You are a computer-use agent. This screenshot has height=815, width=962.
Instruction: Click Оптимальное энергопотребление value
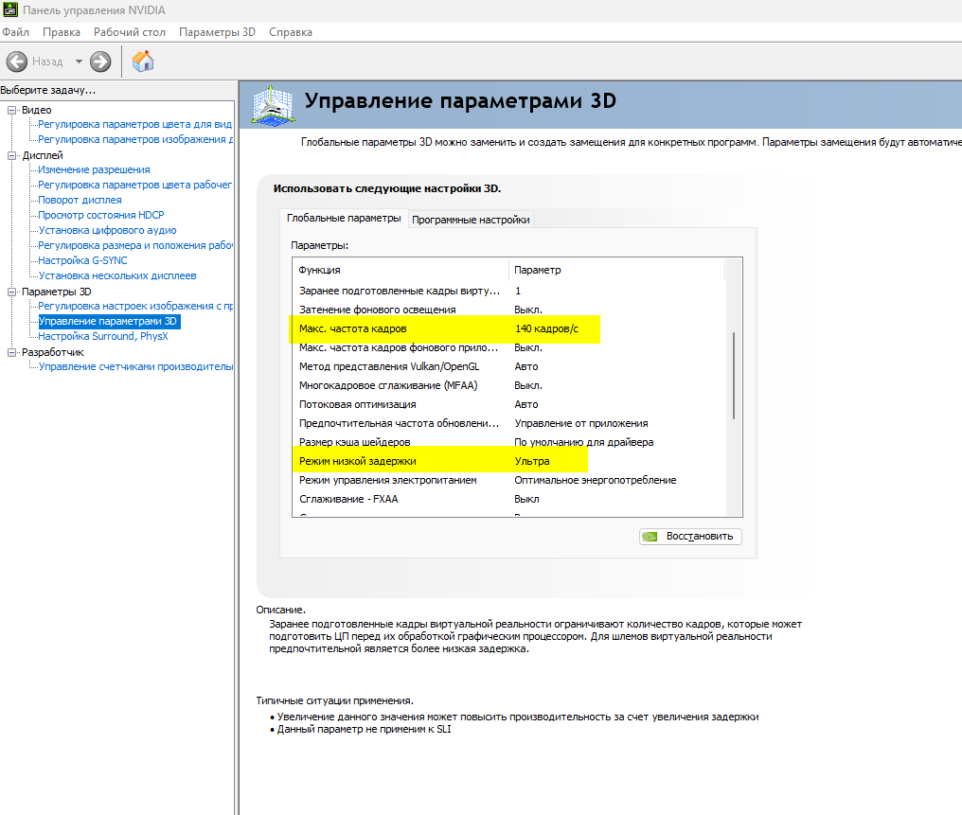point(596,480)
